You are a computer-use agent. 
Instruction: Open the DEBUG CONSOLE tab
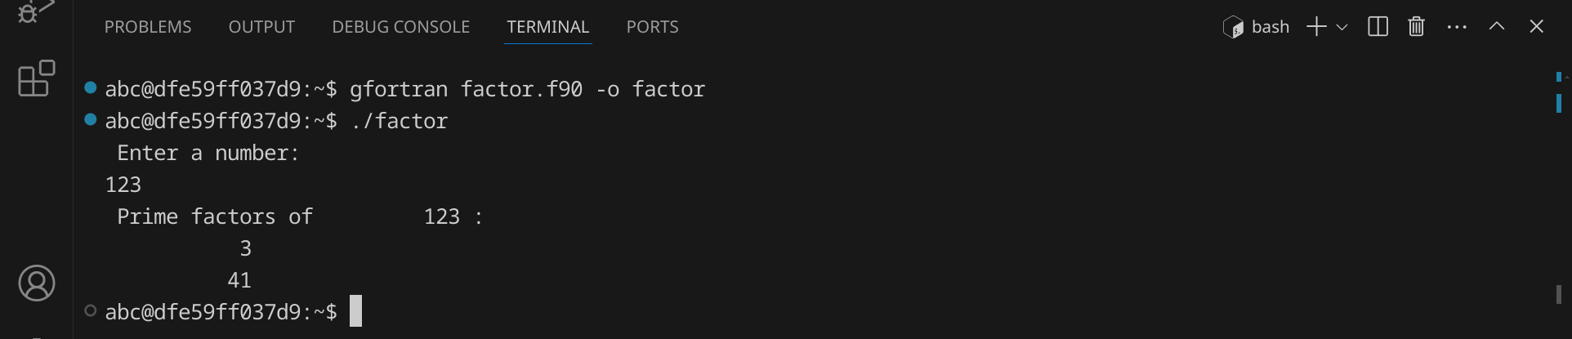click(x=400, y=27)
